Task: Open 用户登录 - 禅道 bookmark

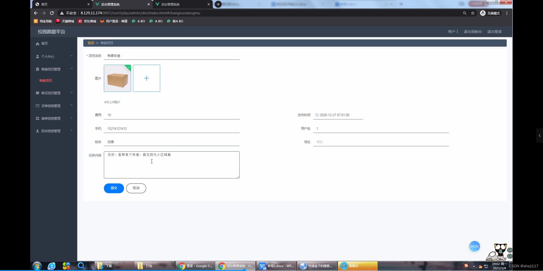Action: pyautogui.click(x=114, y=21)
